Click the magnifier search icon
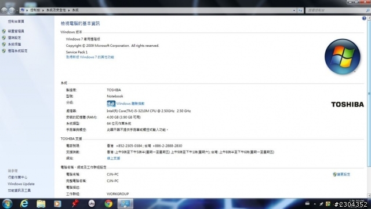 click(x=368, y=10)
